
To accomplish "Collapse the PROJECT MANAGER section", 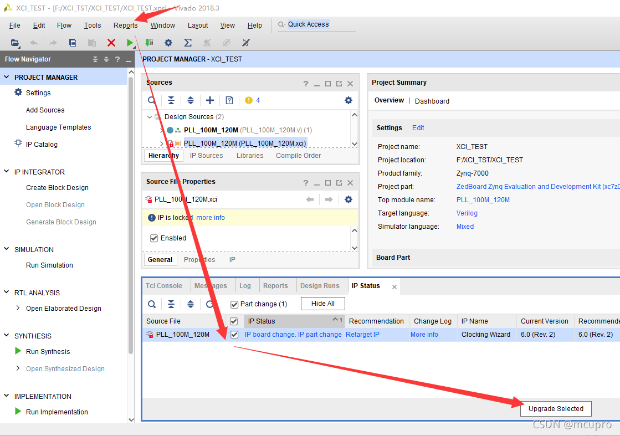I will (7, 77).
